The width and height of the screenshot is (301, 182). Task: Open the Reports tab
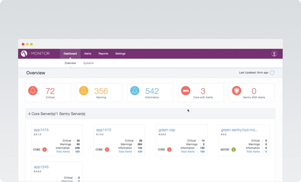pos(103,54)
